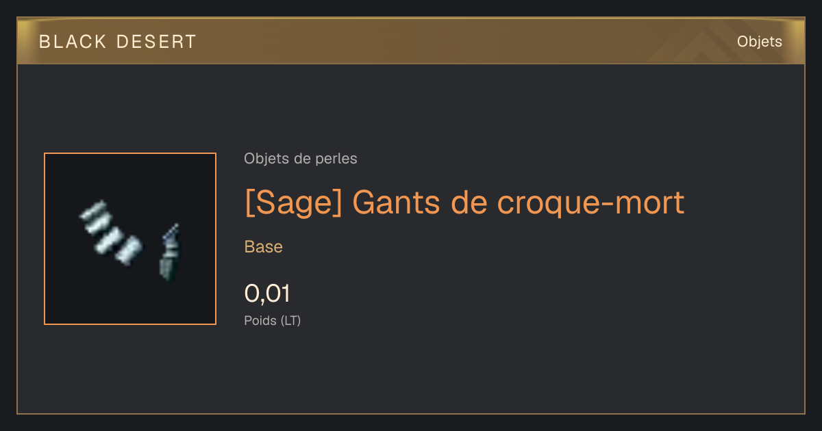Click the gold header banner bar
Screen dimensions: 822x431
click(411, 41)
